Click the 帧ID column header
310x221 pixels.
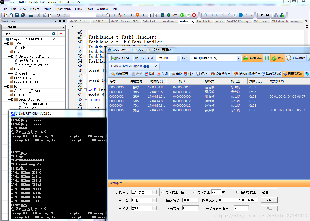click(182, 81)
